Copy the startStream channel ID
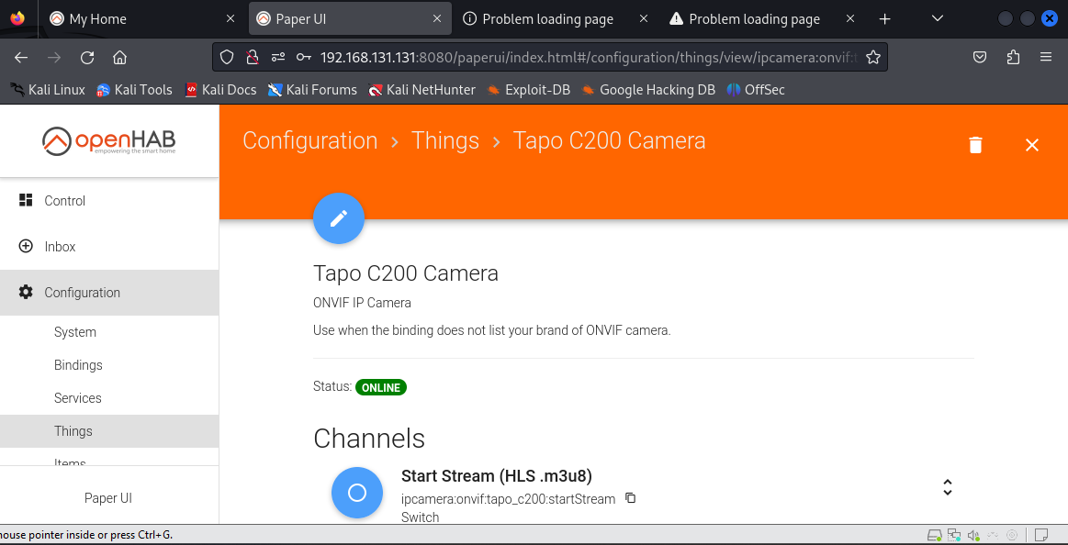Screen dimensions: 1068x545 pos(630,498)
